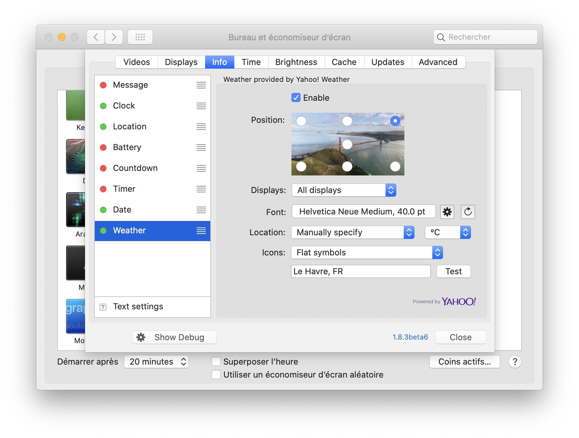This screenshot has height=438, width=579.
Task: Select the Battery item in the list
Action: pos(153,148)
